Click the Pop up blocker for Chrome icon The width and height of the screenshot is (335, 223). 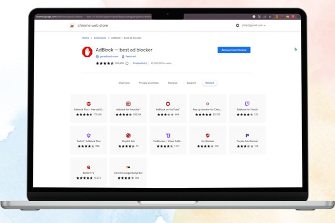pyautogui.click(x=208, y=104)
